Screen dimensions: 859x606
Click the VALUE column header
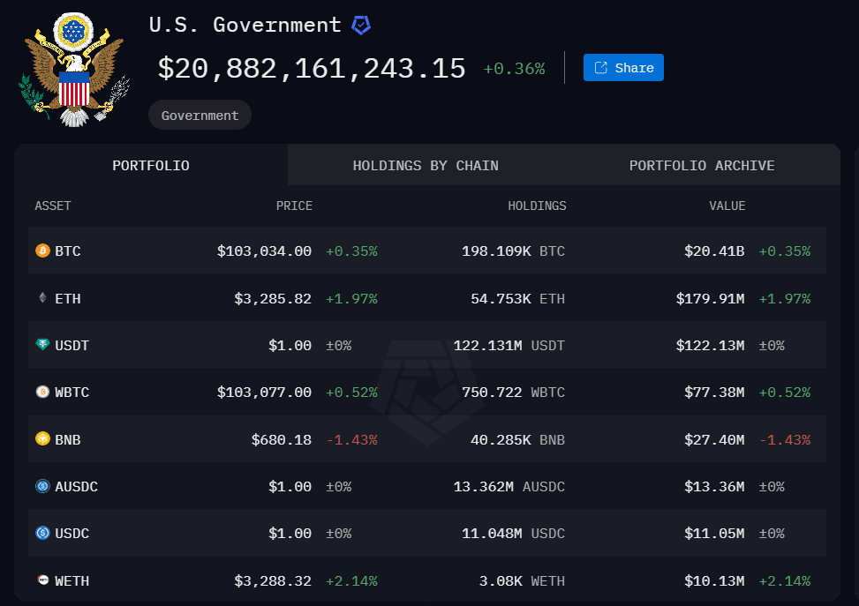coord(727,206)
